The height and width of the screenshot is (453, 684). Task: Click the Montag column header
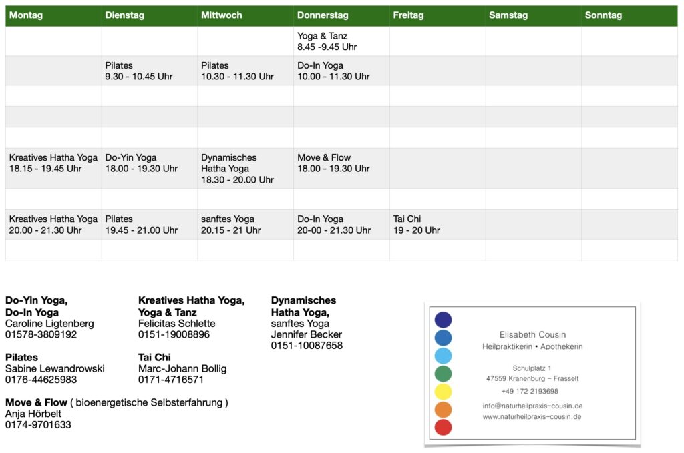click(x=26, y=15)
